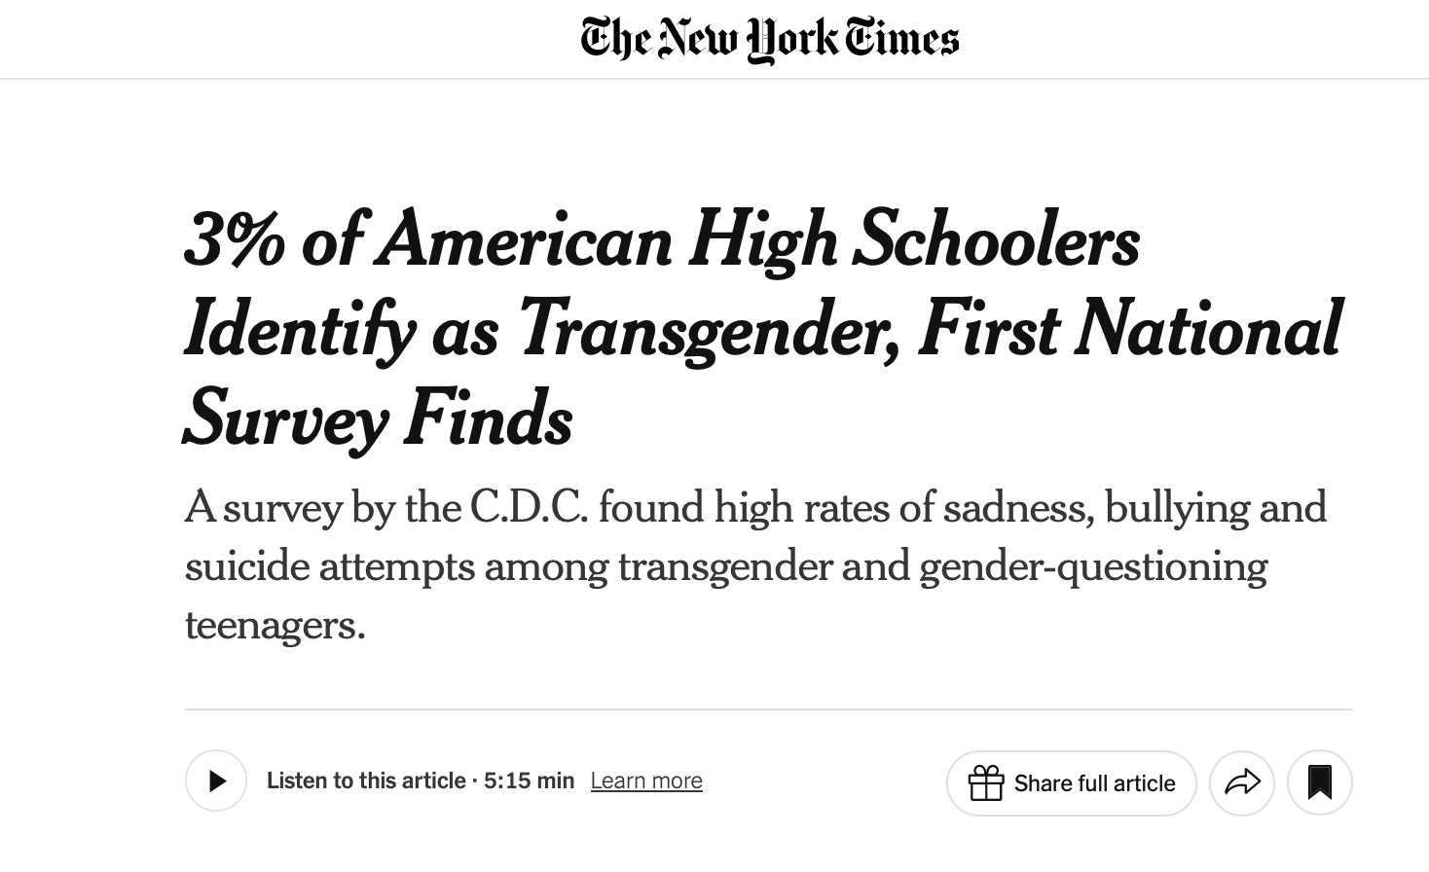Click the curved share arrow icon
Screen dimensions: 1429x872
tap(1241, 782)
